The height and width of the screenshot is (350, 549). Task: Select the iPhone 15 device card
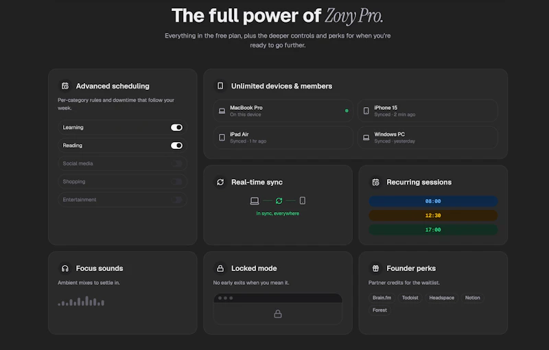428,111
